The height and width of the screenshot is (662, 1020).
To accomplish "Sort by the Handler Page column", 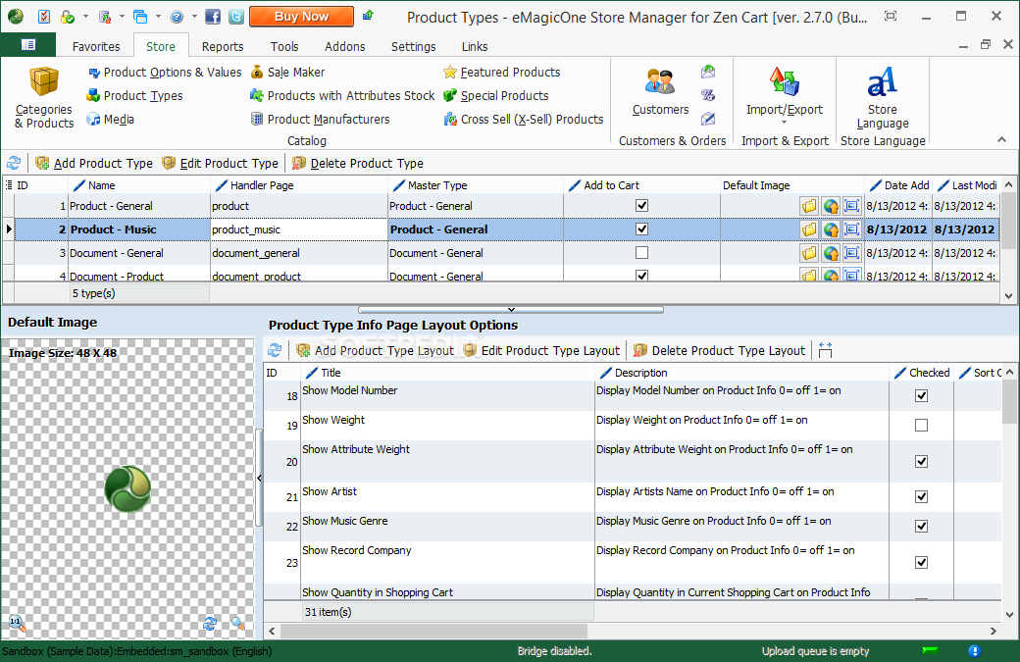I will pyautogui.click(x=299, y=185).
